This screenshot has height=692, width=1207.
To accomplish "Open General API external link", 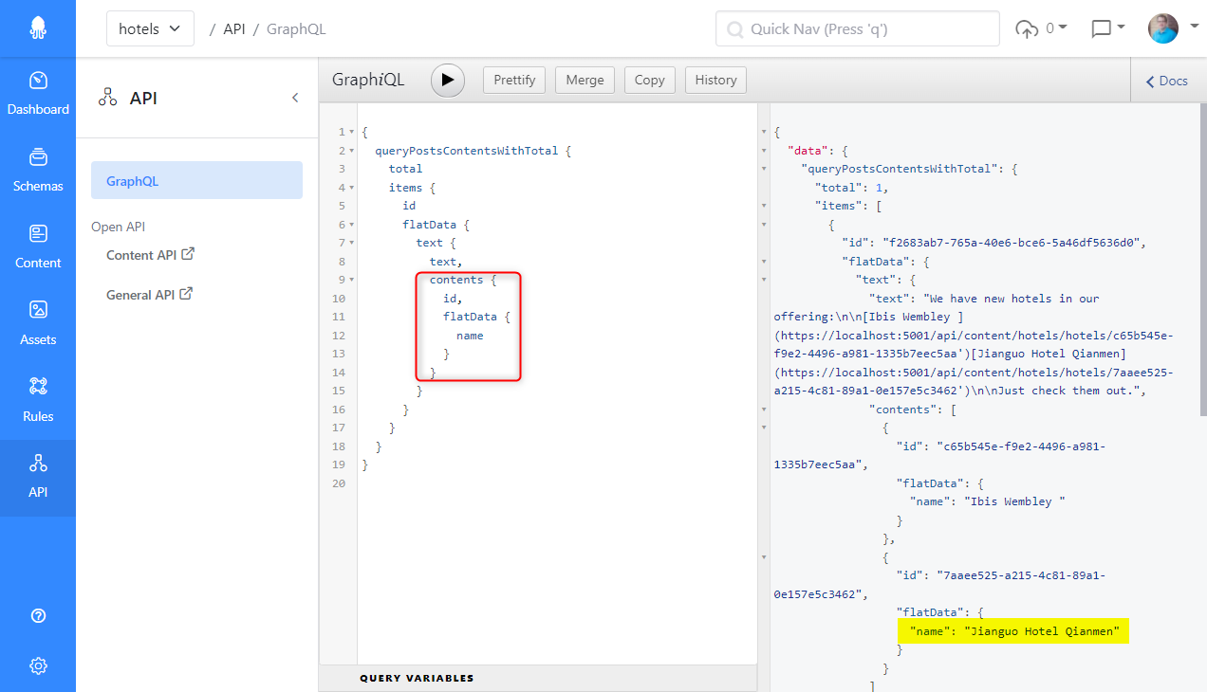I will (x=149, y=295).
